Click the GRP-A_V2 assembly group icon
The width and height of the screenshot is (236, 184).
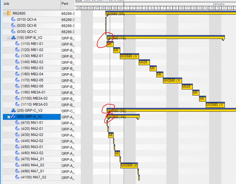(x=13, y=117)
